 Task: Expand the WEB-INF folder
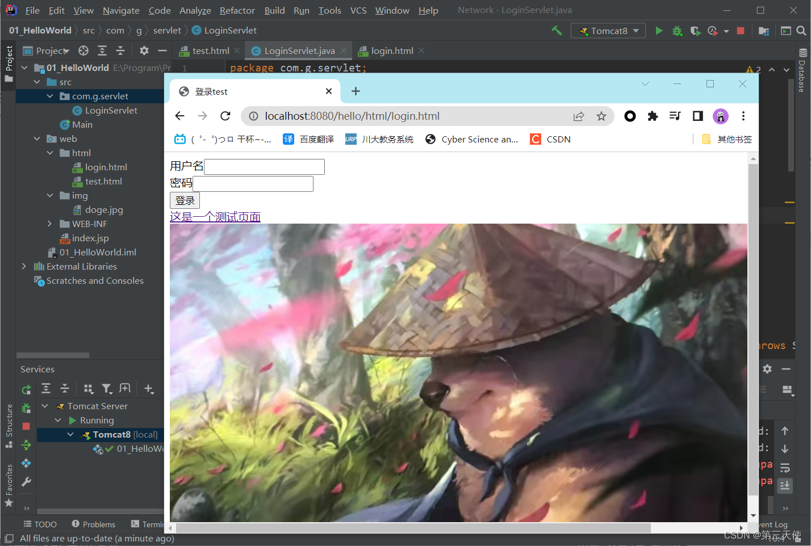click(x=50, y=224)
